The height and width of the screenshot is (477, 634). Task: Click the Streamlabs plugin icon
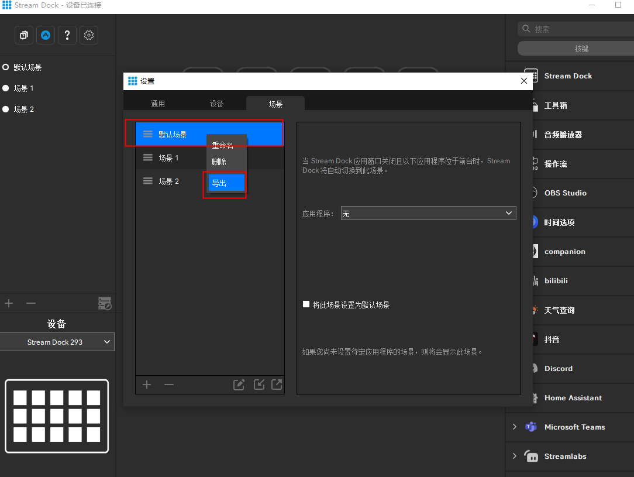click(x=531, y=457)
